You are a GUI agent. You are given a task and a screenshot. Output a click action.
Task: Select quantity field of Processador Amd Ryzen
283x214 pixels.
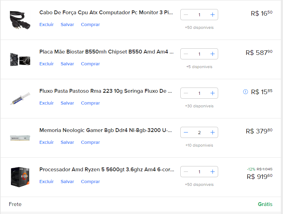(x=199, y=172)
